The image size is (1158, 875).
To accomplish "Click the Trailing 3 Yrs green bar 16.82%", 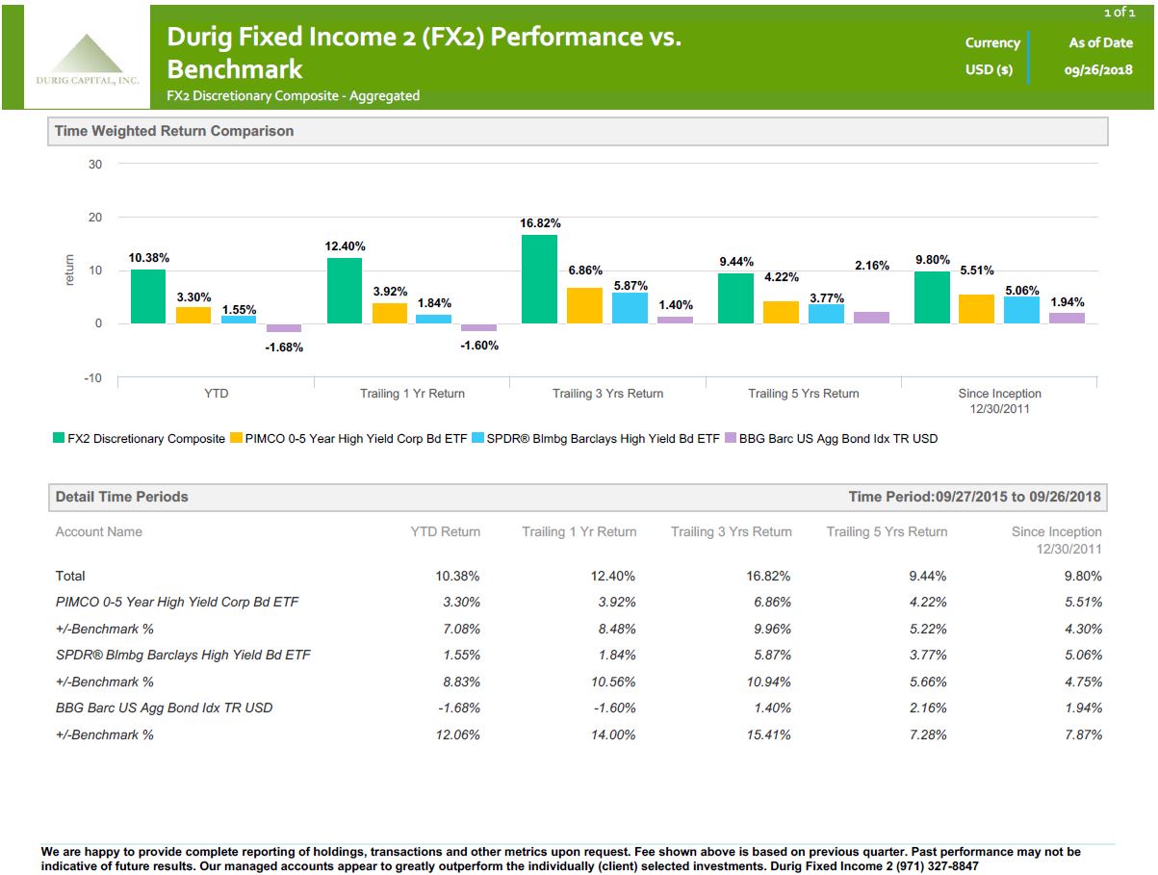I will click(540, 279).
